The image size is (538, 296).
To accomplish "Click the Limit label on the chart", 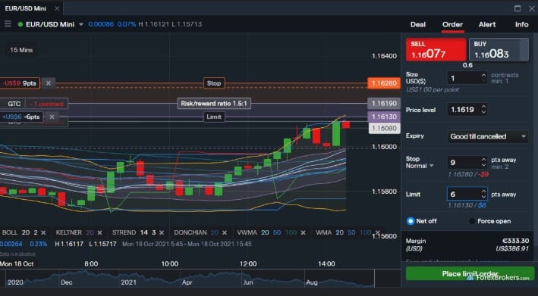I will 214,117.
